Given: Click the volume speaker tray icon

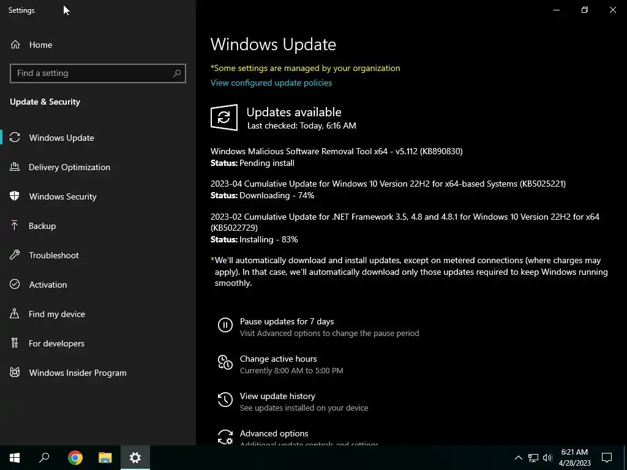Looking at the screenshot, I should (x=547, y=458).
